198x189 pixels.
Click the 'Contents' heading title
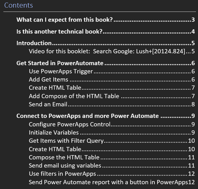coord(19,5)
